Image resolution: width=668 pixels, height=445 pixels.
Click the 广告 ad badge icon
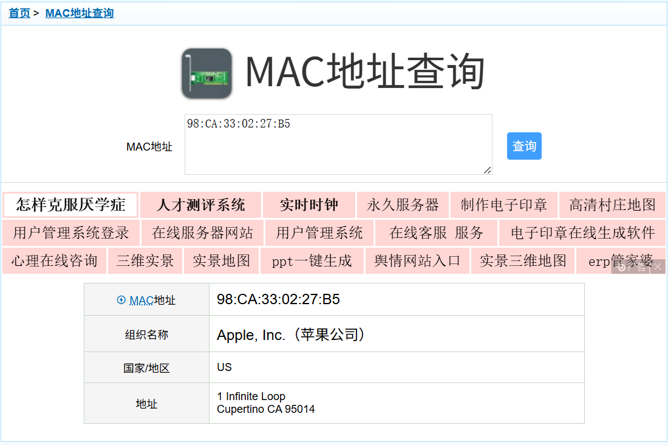tap(632, 267)
